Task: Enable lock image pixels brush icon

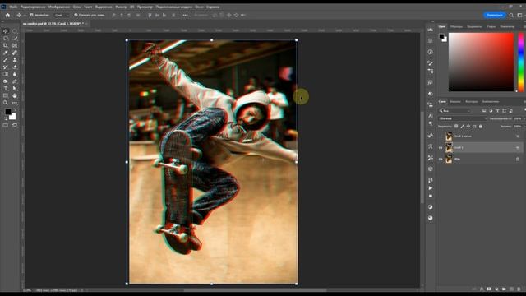Action: tap(462, 126)
